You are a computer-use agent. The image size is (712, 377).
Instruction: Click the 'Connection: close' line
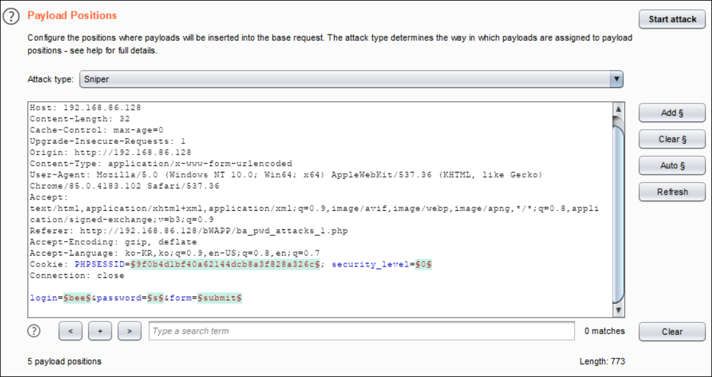point(77,275)
